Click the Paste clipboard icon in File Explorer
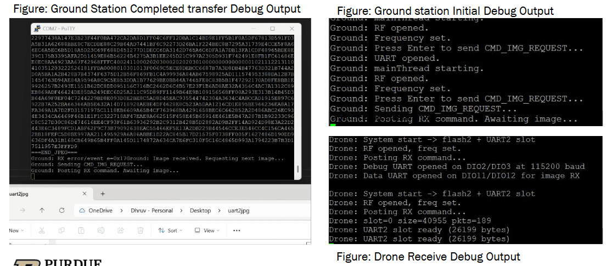The image size is (612, 266). click(x=81, y=230)
